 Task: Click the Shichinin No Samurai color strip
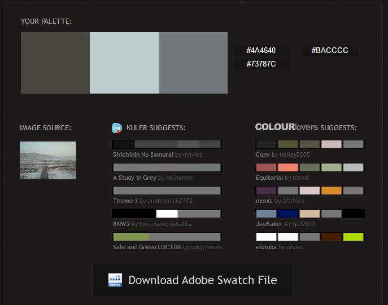point(167,144)
